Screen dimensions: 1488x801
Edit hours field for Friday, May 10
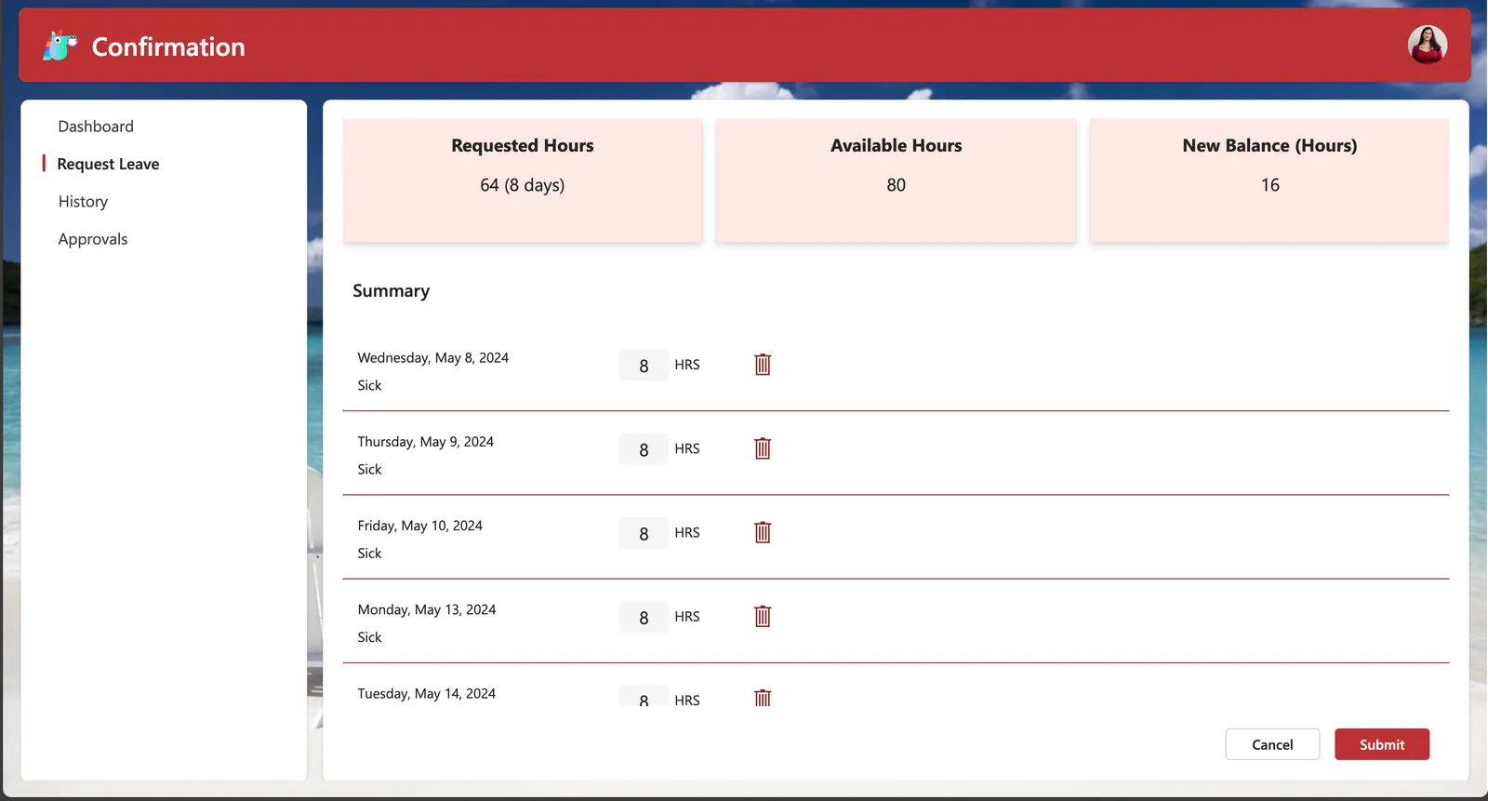(x=644, y=533)
